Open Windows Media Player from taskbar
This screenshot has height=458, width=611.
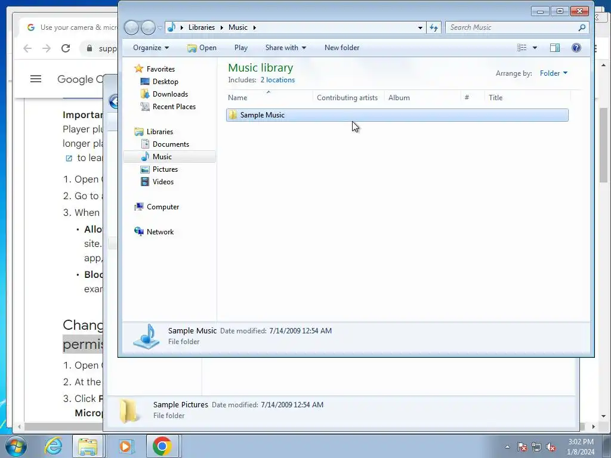[x=125, y=446]
